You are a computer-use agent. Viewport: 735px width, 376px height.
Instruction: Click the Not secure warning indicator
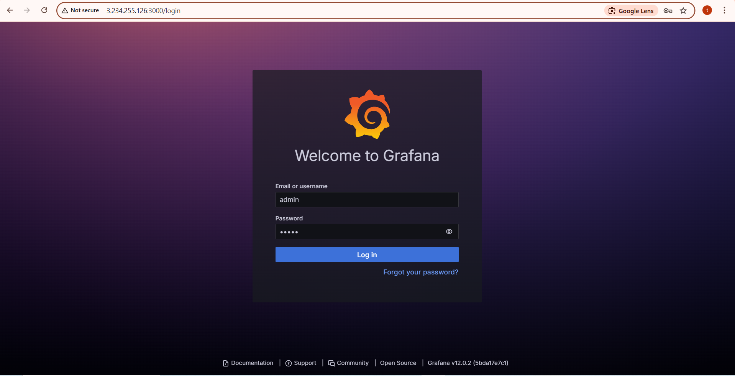(x=80, y=10)
